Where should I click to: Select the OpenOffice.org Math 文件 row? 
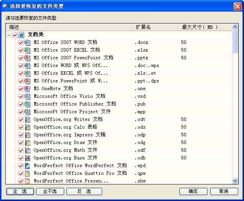65,150
